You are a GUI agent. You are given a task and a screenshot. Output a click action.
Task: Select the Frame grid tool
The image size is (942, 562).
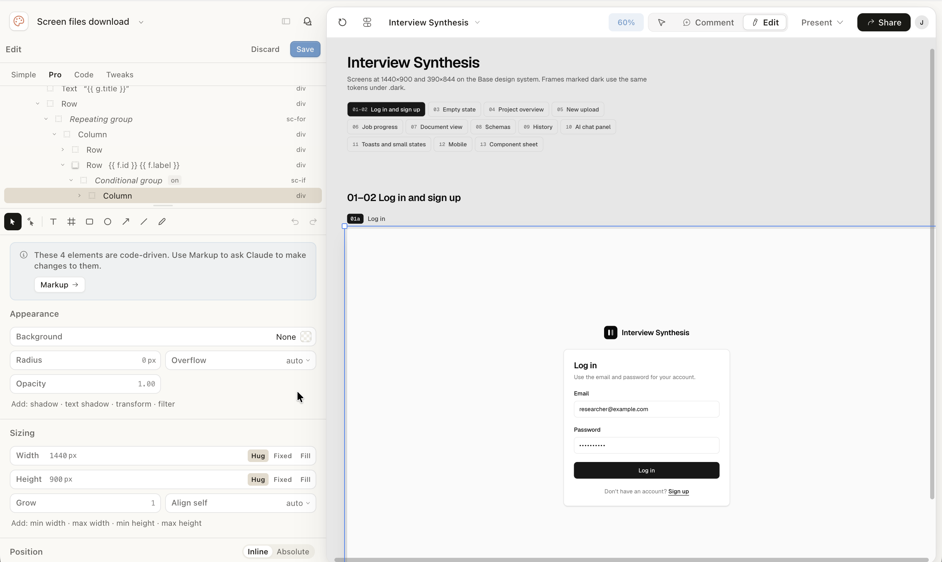71,222
